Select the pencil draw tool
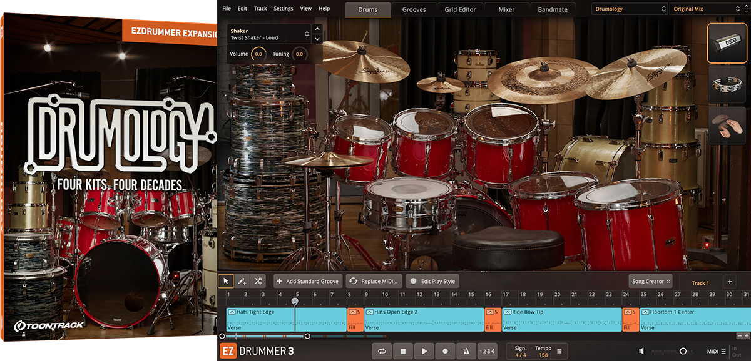The height and width of the screenshot is (361, 751). point(242,281)
